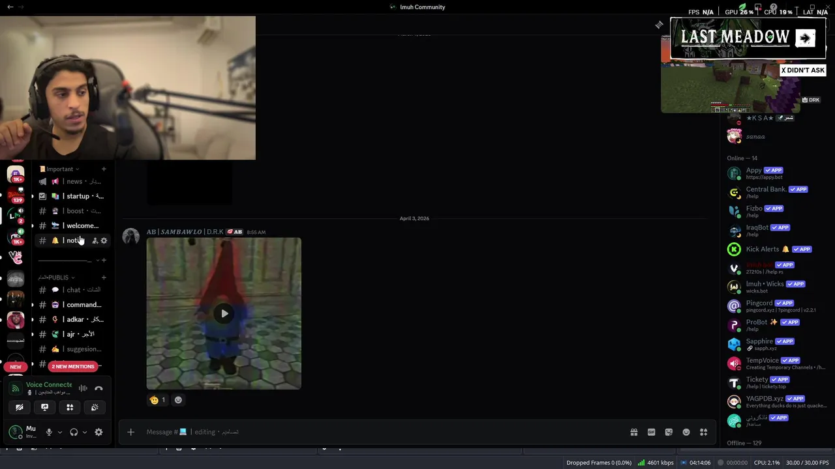
Task: Open voice noise suppression waveform icon
Action: pos(83,388)
